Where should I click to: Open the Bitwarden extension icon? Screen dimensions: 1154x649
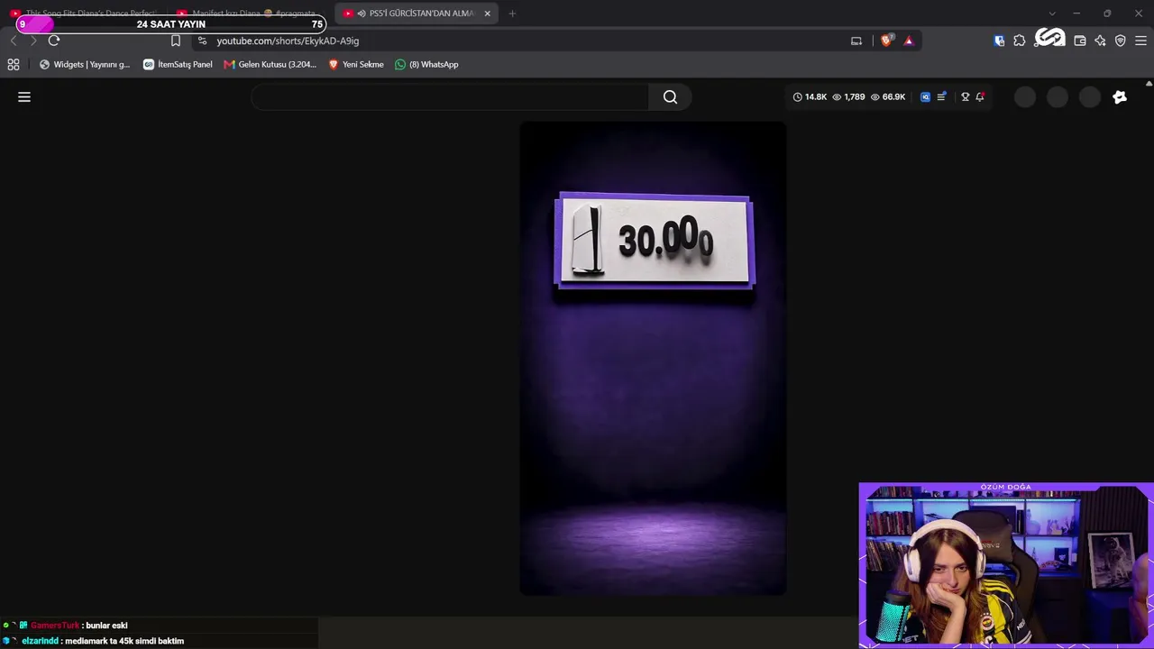coord(999,41)
